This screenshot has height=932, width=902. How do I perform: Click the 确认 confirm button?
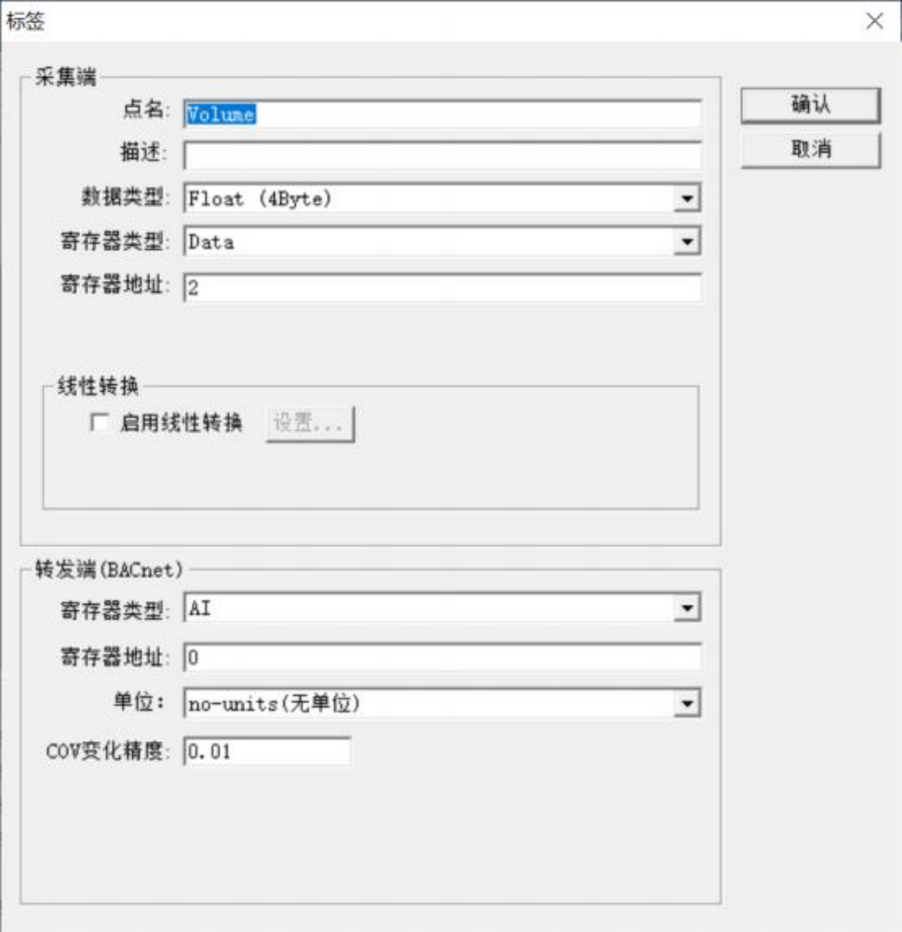pyautogui.click(x=811, y=105)
